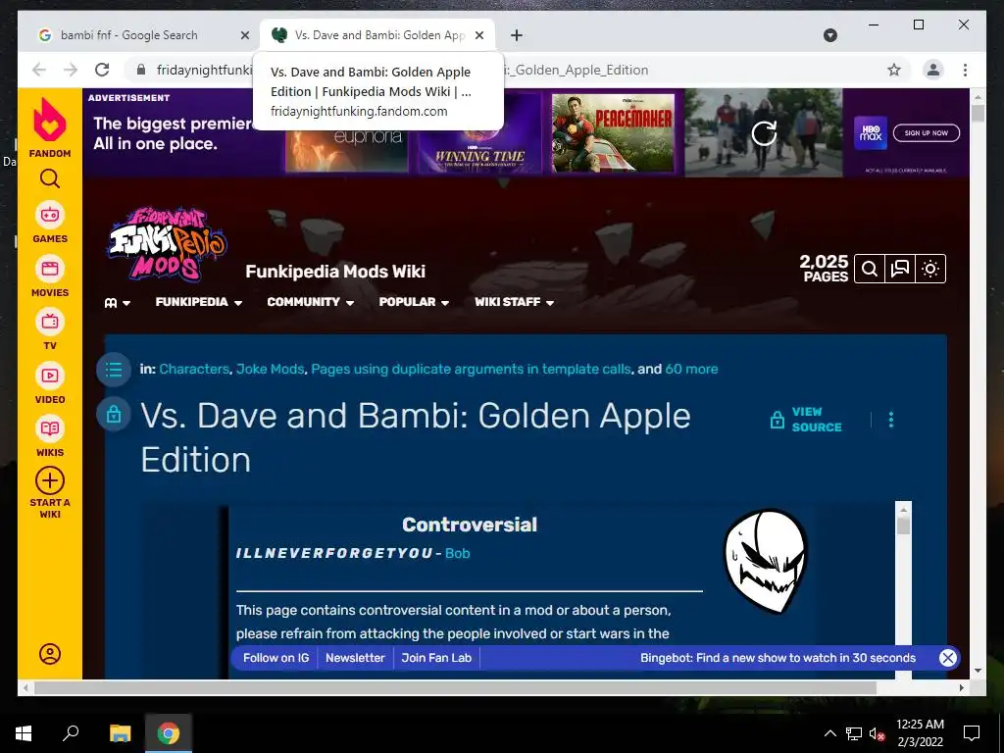The width and height of the screenshot is (1004, 753).
Task: Close the Vs. Dave and Bambi tab
Action: [478, 35]
